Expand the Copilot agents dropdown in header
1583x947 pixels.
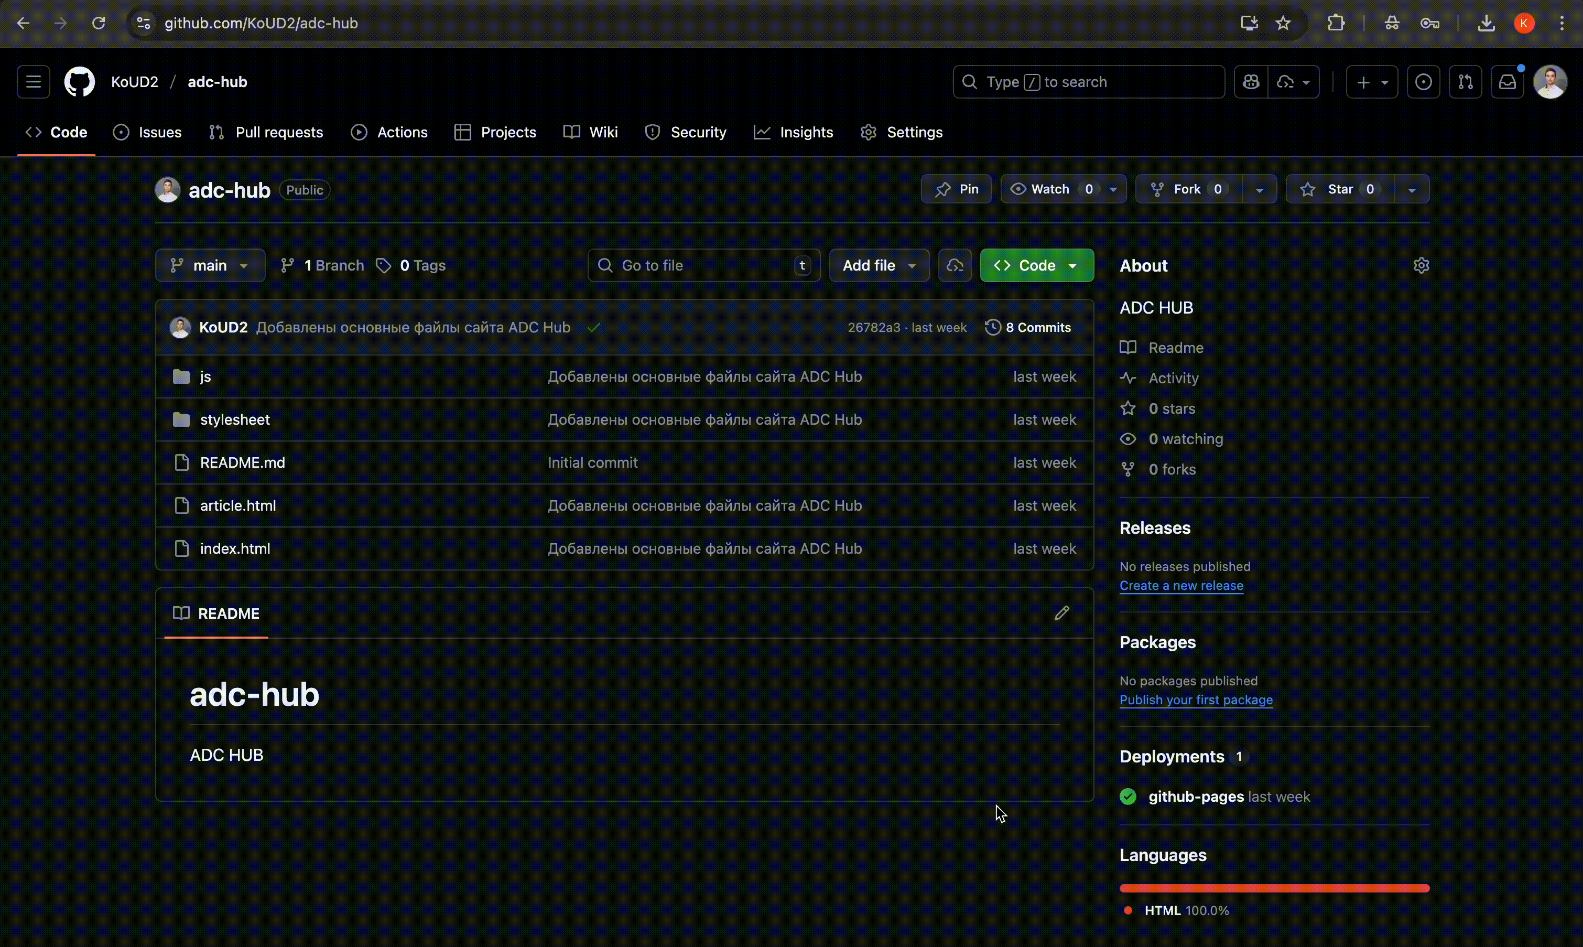tap(1294, 82)
